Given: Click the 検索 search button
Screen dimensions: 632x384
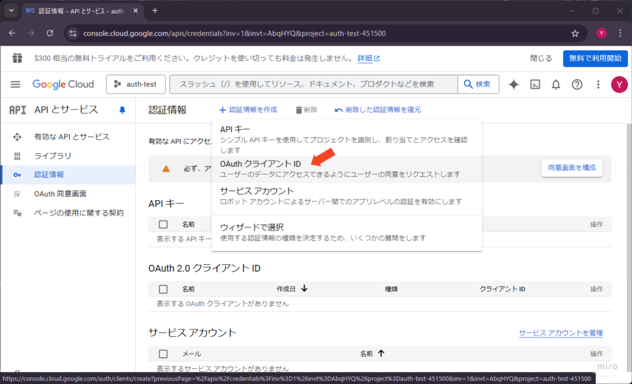Looking at the screenshot, I should (x=478, y=84).
